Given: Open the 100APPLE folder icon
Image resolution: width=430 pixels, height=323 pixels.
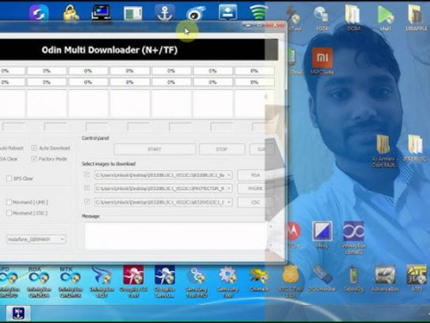Looking at the screenshot, I should point(416,17).
